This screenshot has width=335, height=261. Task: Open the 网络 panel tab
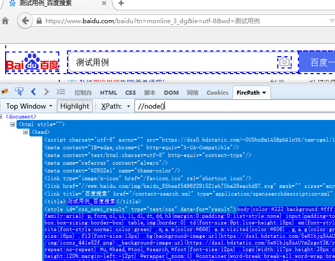(193, 93)
